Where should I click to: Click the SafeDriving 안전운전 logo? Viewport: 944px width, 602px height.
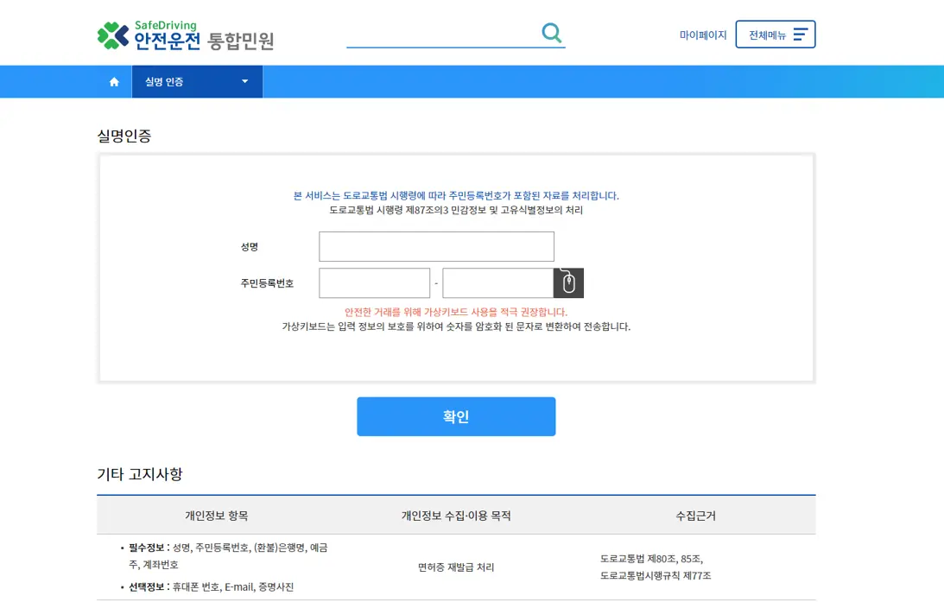184,33
